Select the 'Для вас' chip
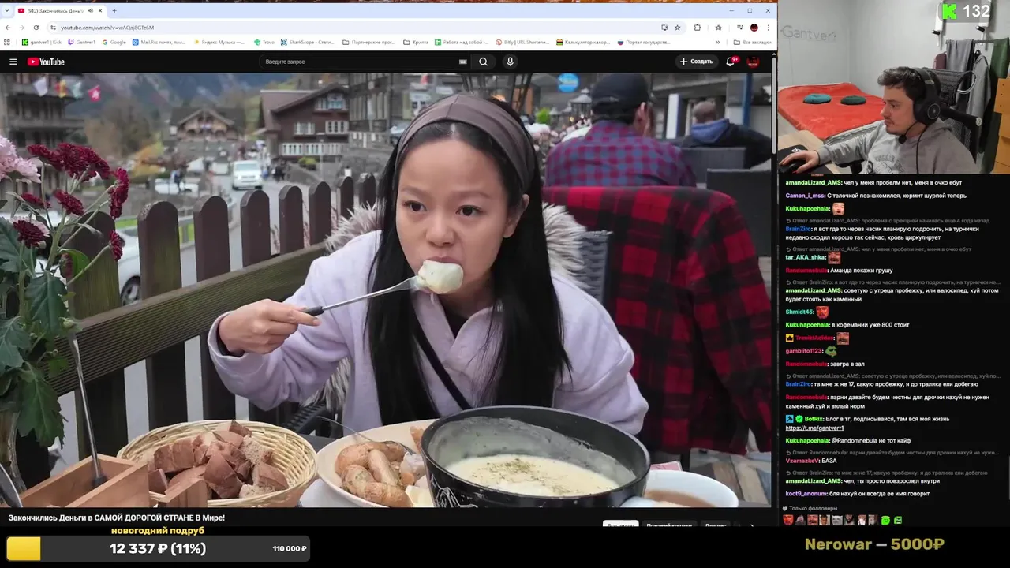Viewport: 1010px width, 568px height. coord(716,525)
